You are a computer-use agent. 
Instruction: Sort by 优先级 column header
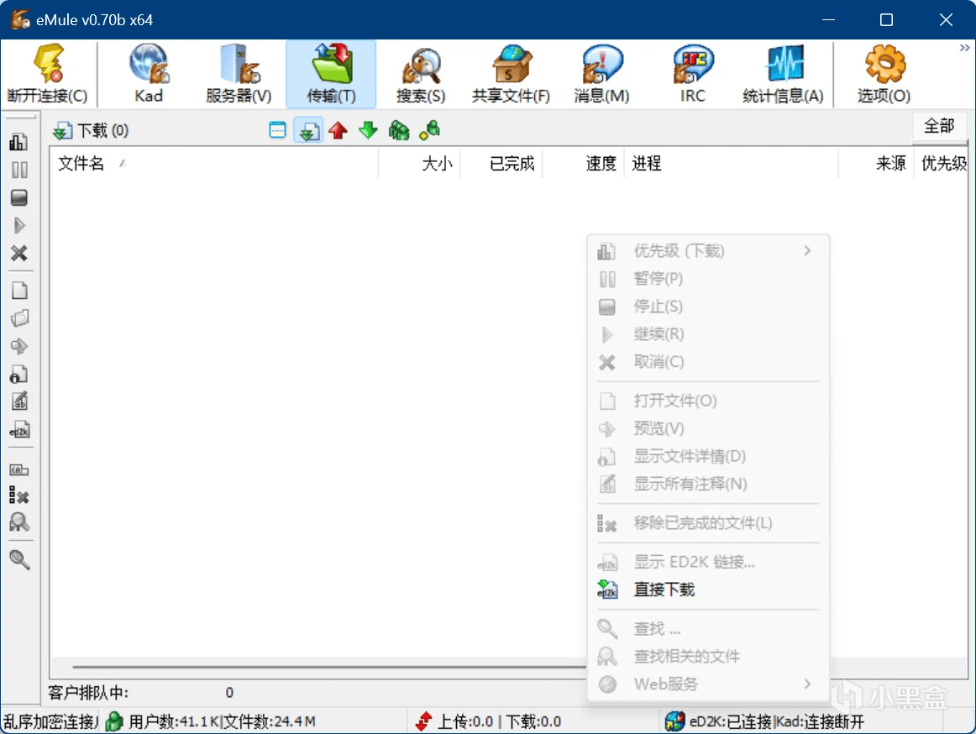coord(941,164)
